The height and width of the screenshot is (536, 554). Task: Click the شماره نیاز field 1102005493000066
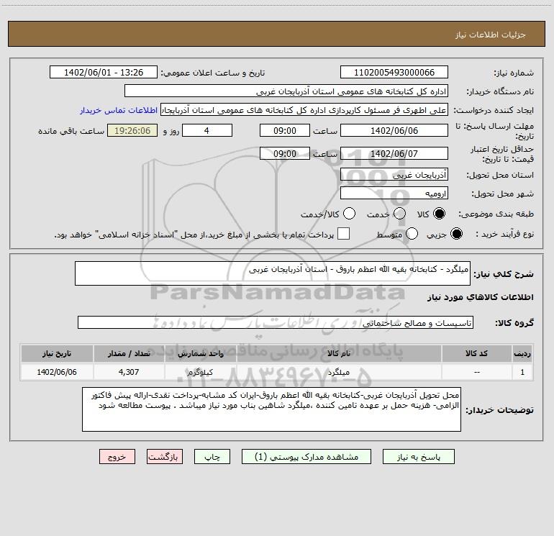point(394,72)
